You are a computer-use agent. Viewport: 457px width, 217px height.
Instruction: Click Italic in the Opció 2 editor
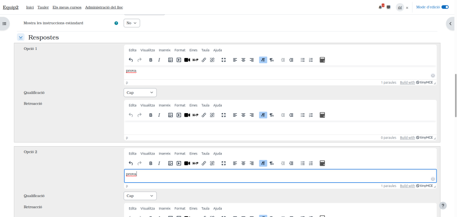pyautogui.click(x=159, y=164)
